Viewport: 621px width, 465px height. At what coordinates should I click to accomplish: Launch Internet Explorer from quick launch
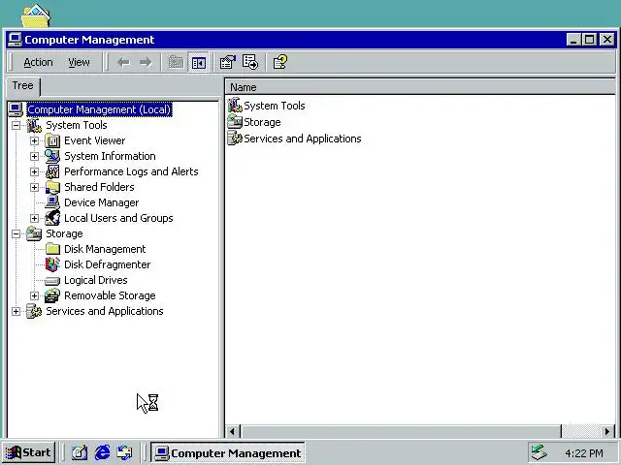102,452
